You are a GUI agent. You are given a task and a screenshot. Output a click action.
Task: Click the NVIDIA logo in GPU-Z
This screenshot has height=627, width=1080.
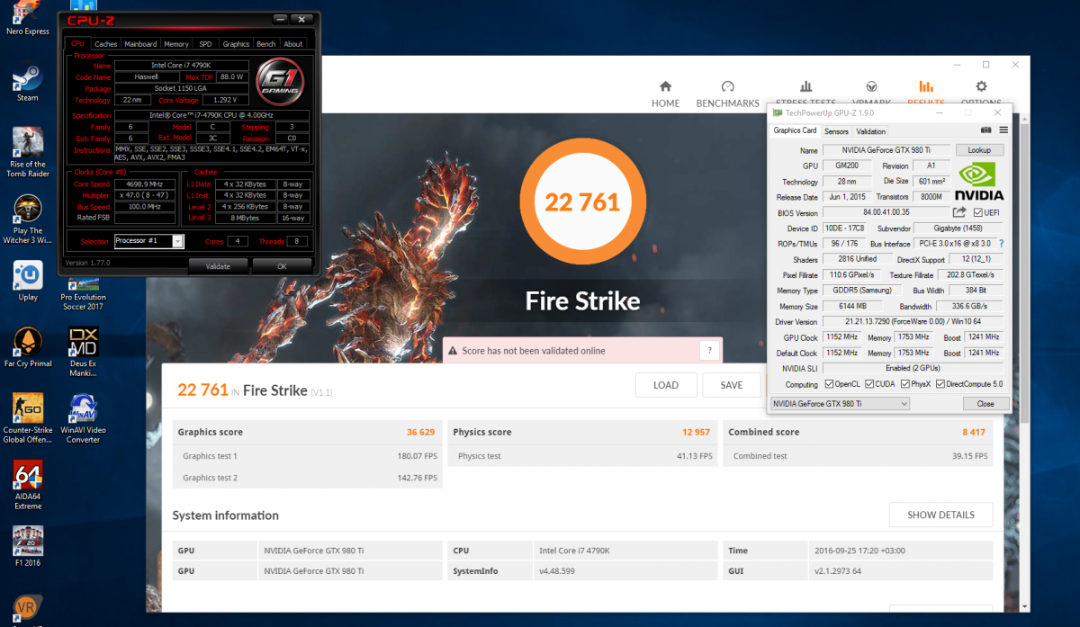pyautogui.click(x=979, y=182)
